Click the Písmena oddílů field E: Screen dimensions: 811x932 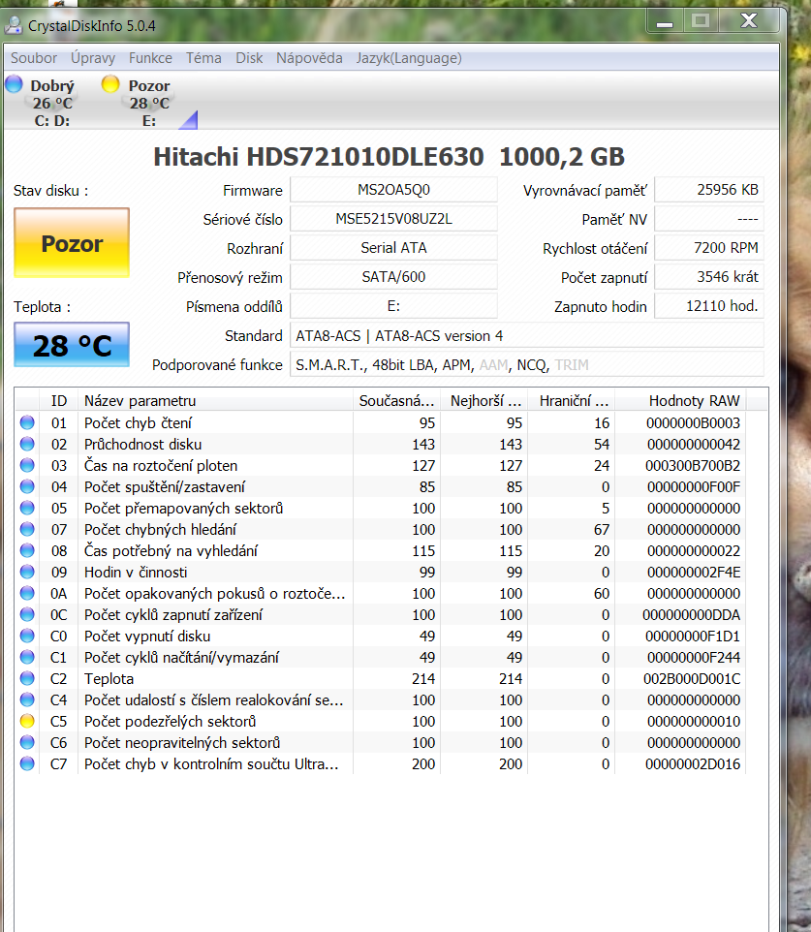click(393, 306)
